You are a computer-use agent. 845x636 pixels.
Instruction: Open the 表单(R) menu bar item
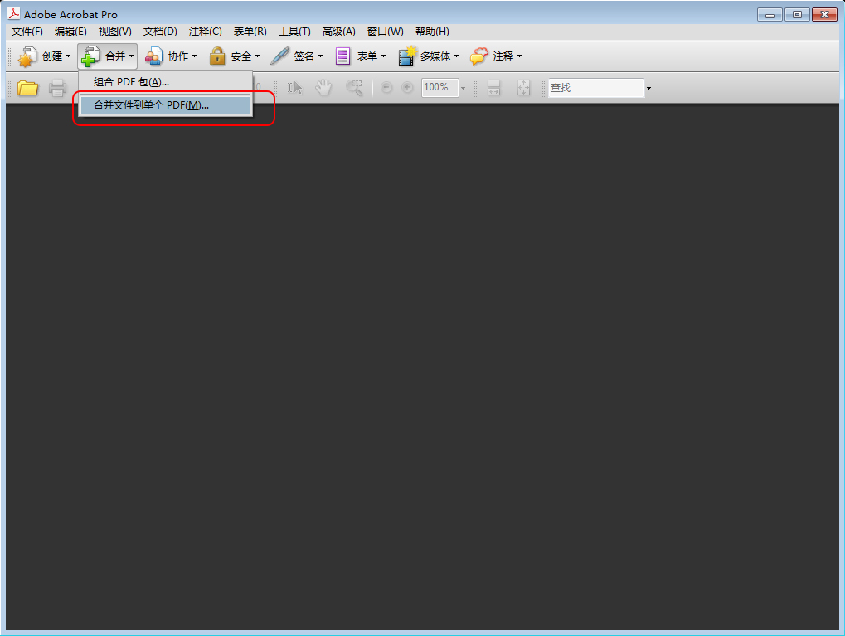click(250, 32)
